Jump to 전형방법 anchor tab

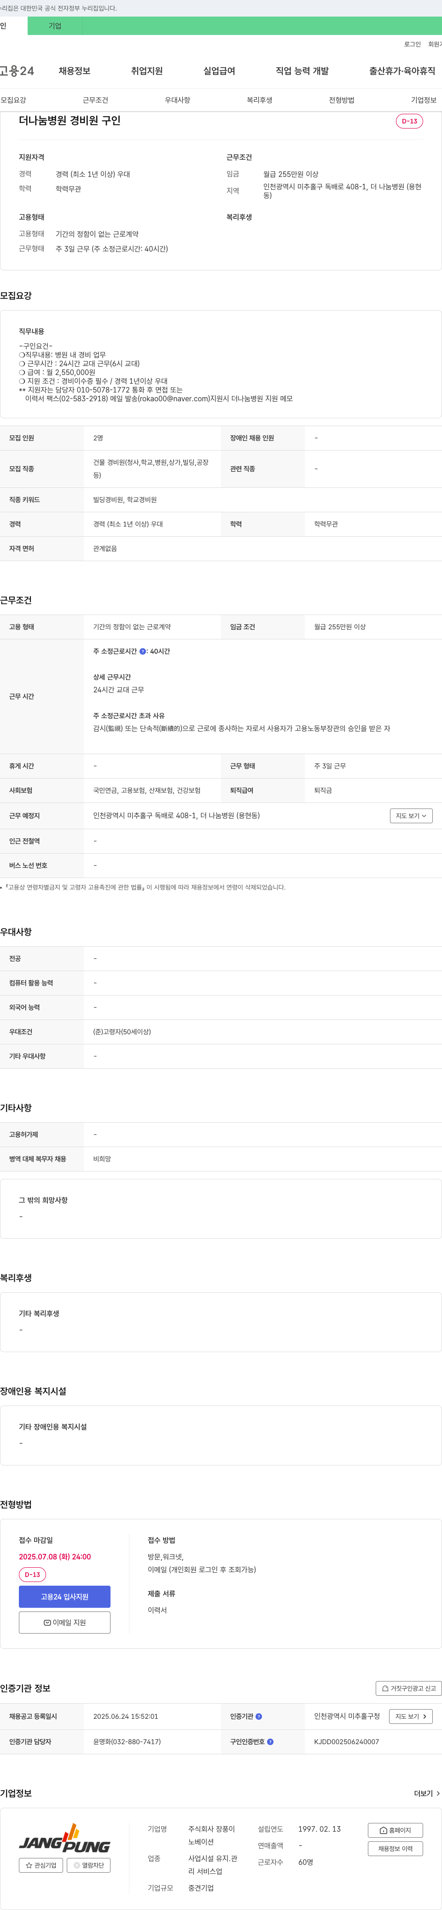(x=342, y=100)
